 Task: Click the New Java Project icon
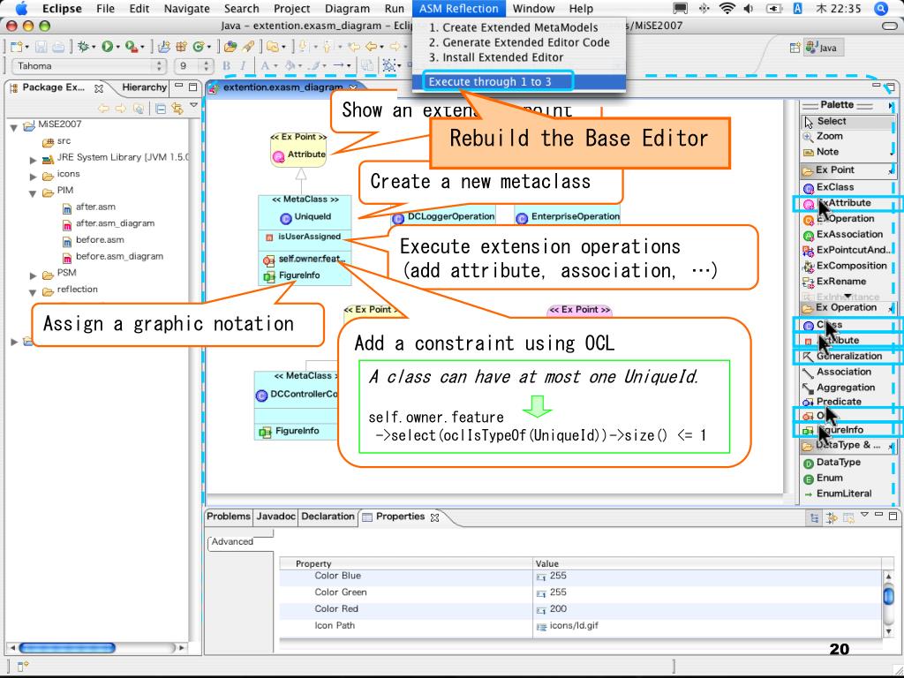pos(164,47)
